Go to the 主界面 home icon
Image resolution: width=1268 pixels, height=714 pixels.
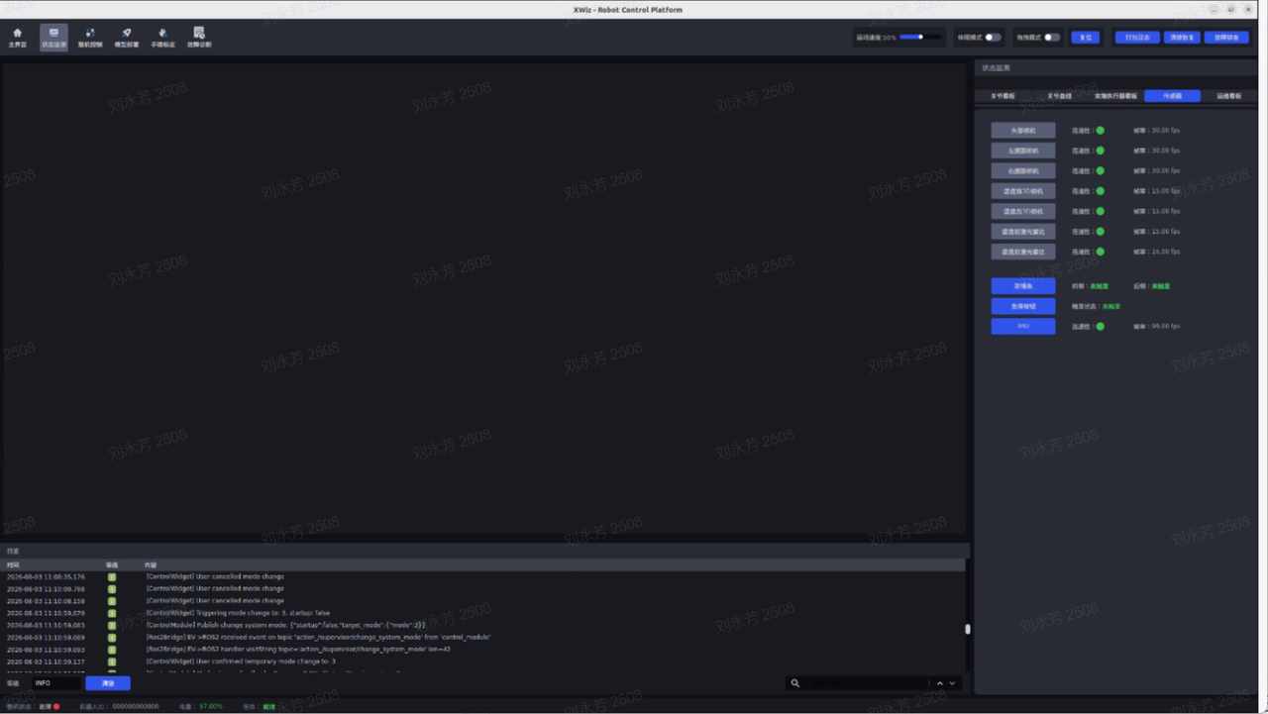point(17,38)
